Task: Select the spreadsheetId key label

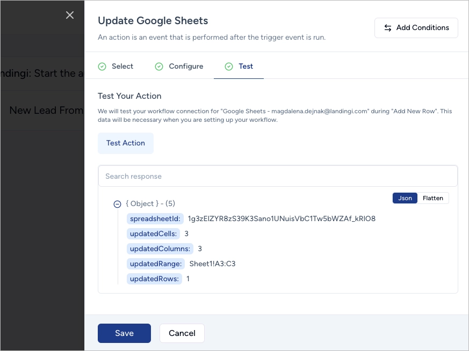Action: click(x=155, y=218)
